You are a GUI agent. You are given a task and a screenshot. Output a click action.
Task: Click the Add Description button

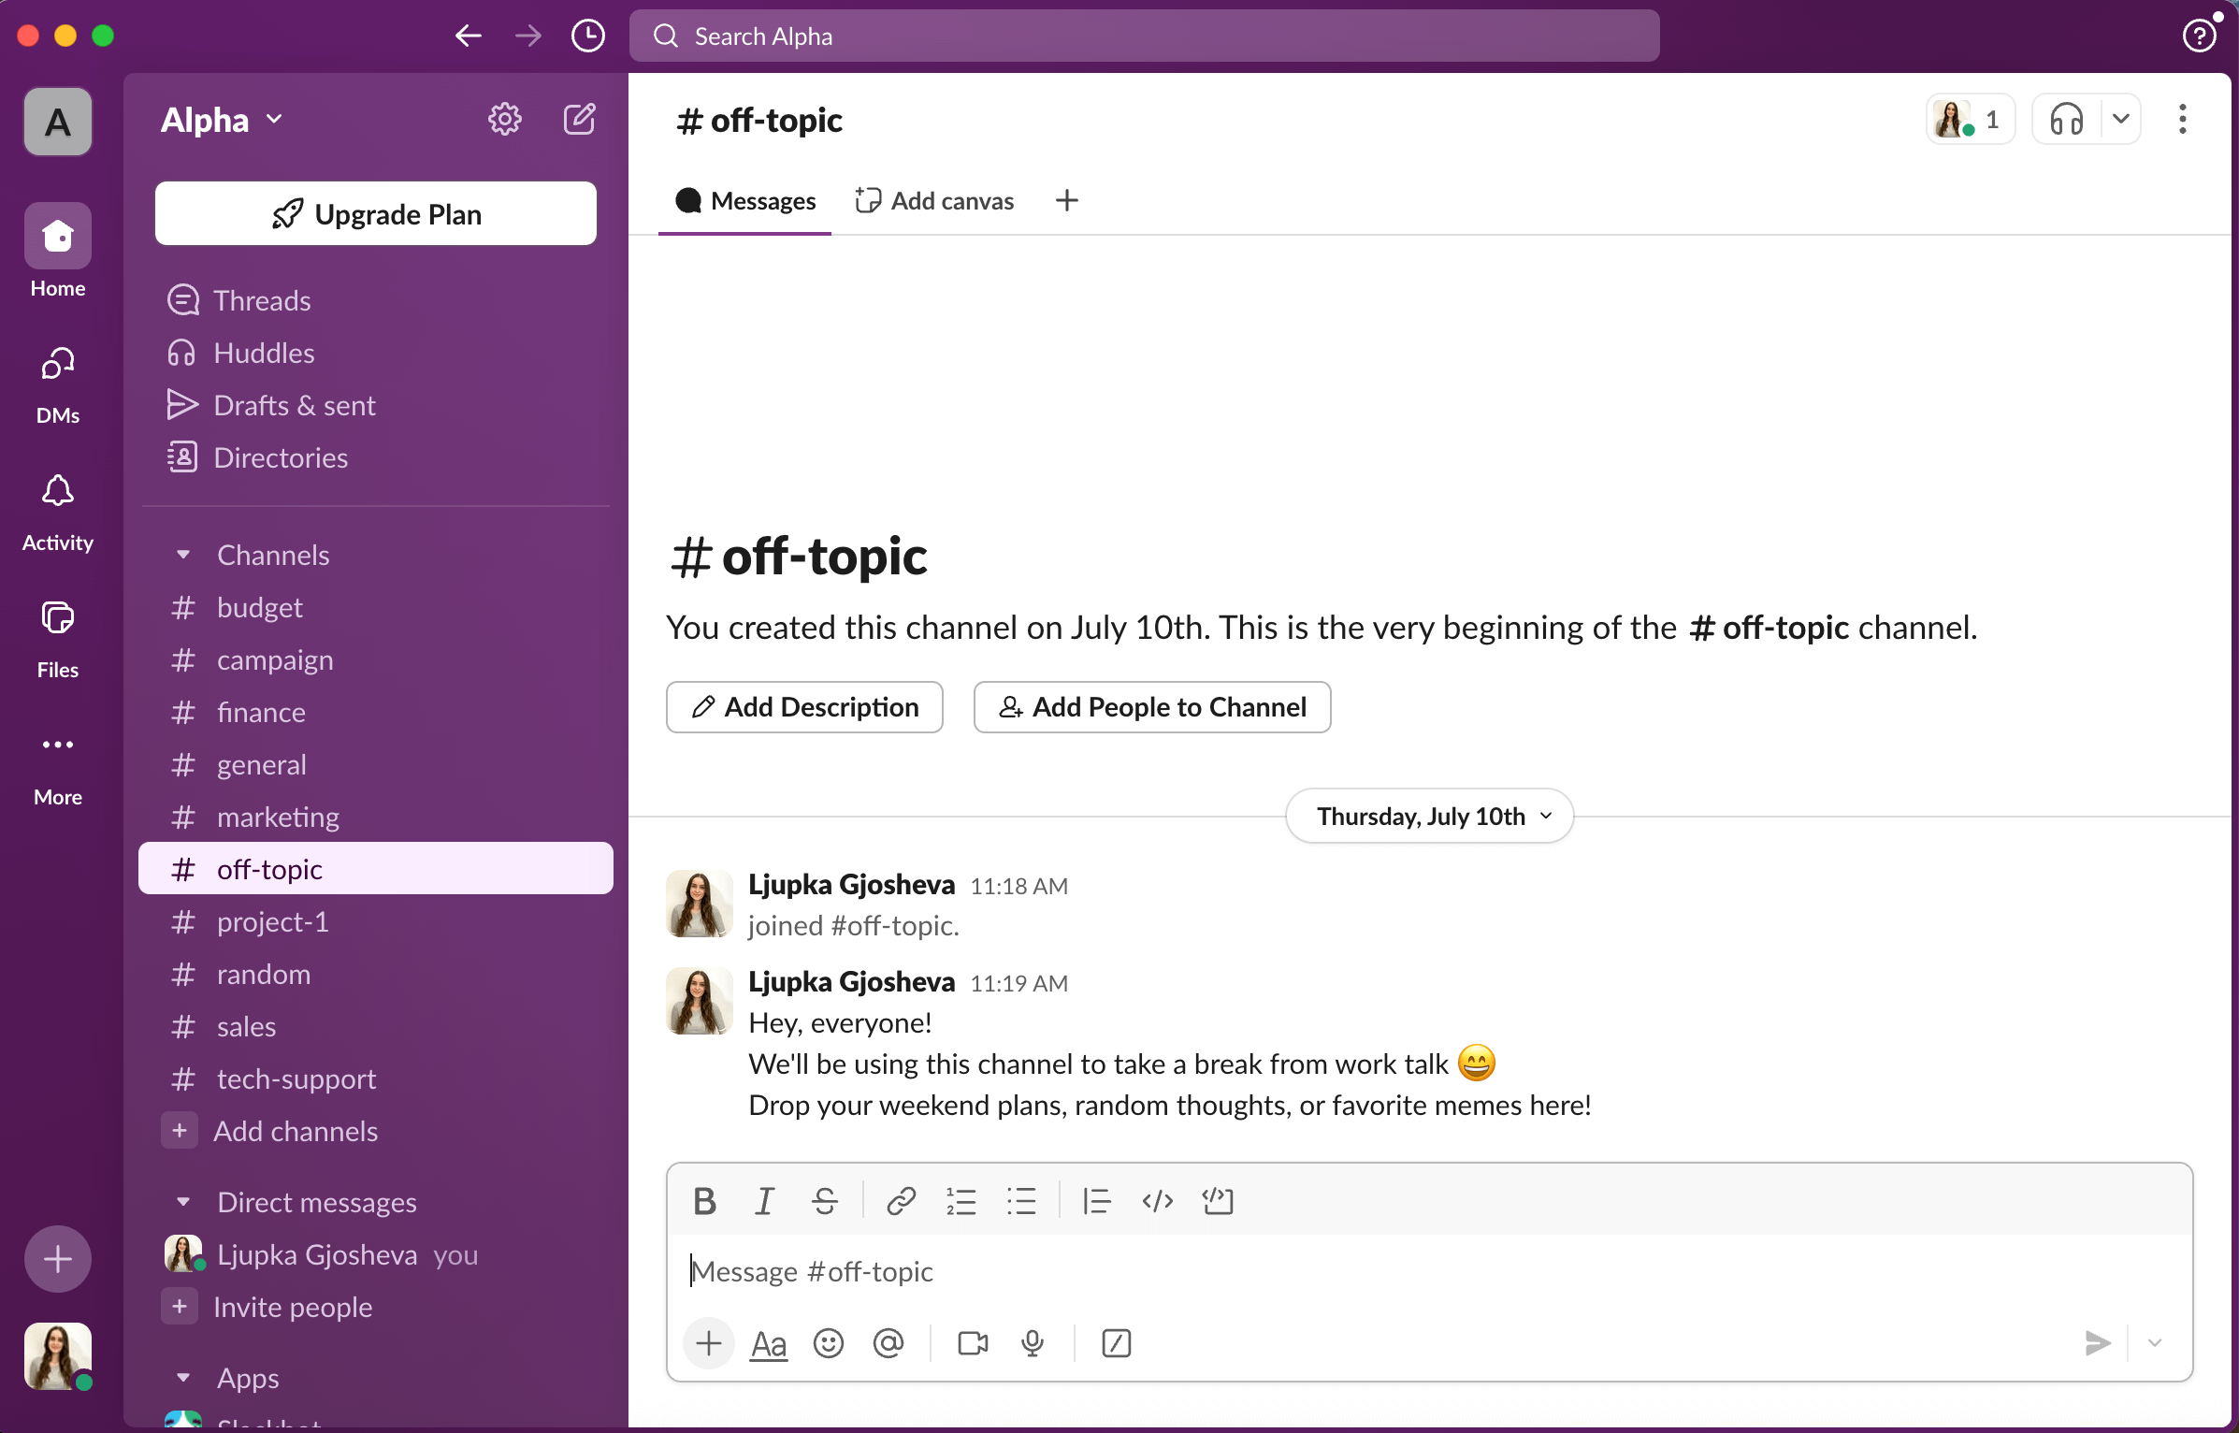tap(804, 707)
